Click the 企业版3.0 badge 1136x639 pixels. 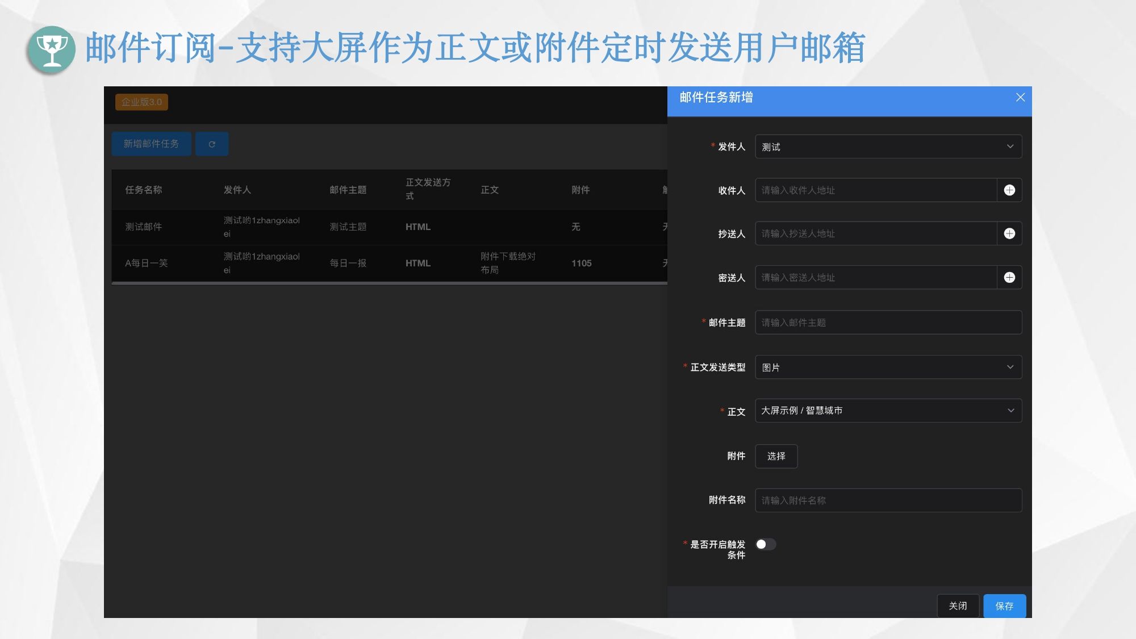141,102
